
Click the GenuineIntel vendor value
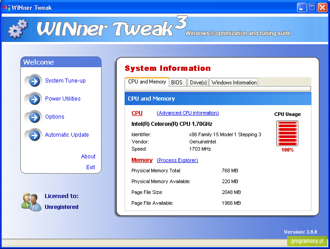point(202,142)
